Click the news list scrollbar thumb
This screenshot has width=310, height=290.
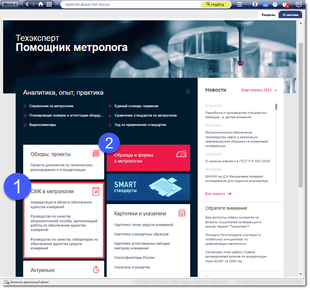coord(276,107)
